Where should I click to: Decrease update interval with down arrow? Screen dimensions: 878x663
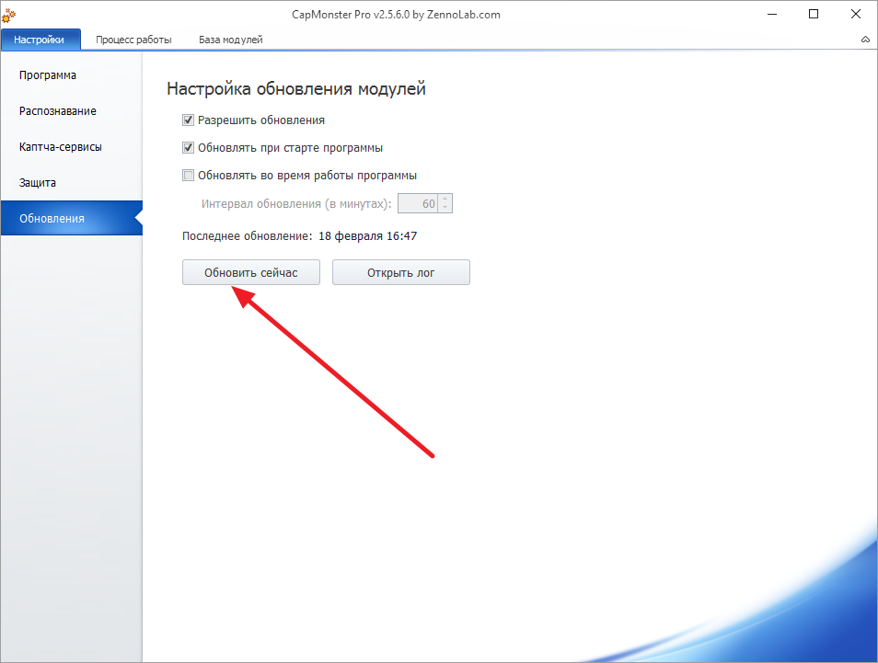(445, 208)
